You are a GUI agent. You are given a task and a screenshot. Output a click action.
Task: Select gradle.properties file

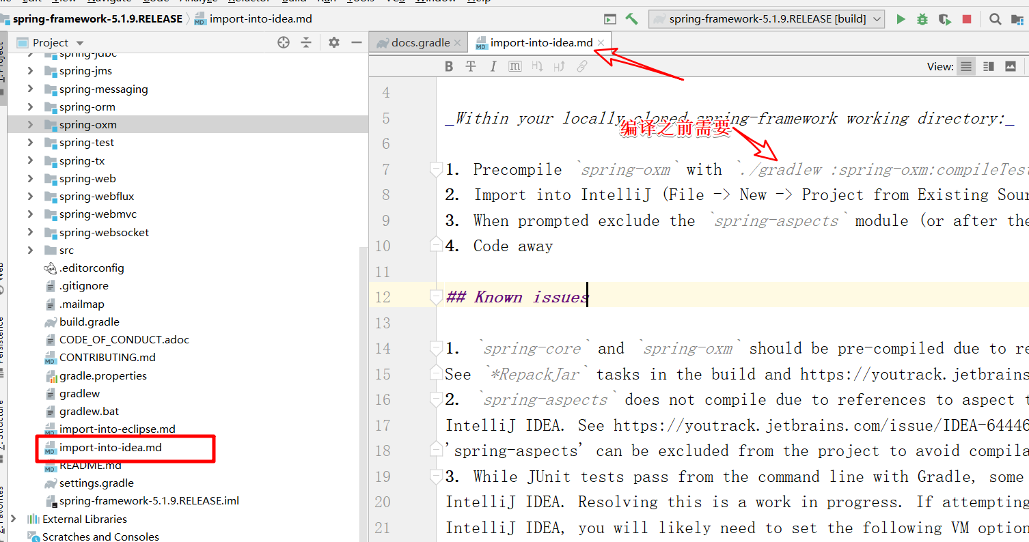click(102, 375)
